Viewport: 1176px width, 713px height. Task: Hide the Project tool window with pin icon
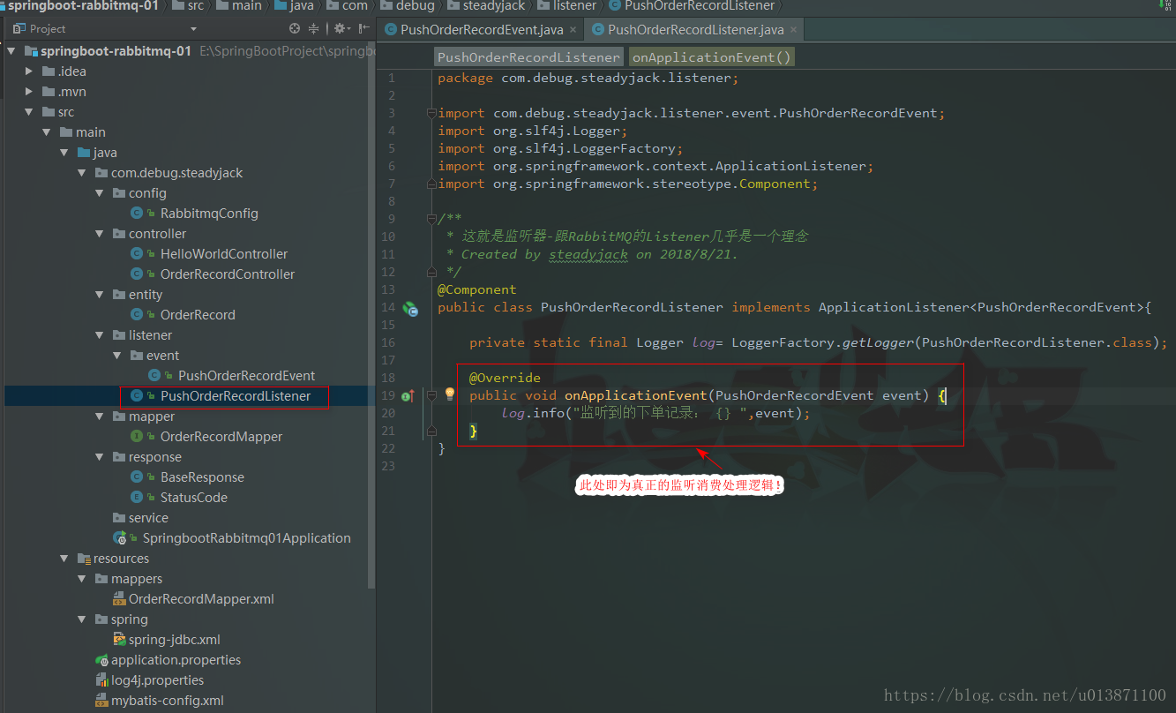[363, 29]
